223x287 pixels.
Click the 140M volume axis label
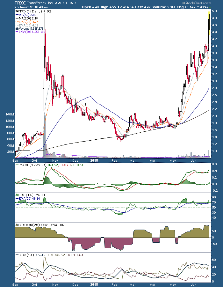[10, 114]
